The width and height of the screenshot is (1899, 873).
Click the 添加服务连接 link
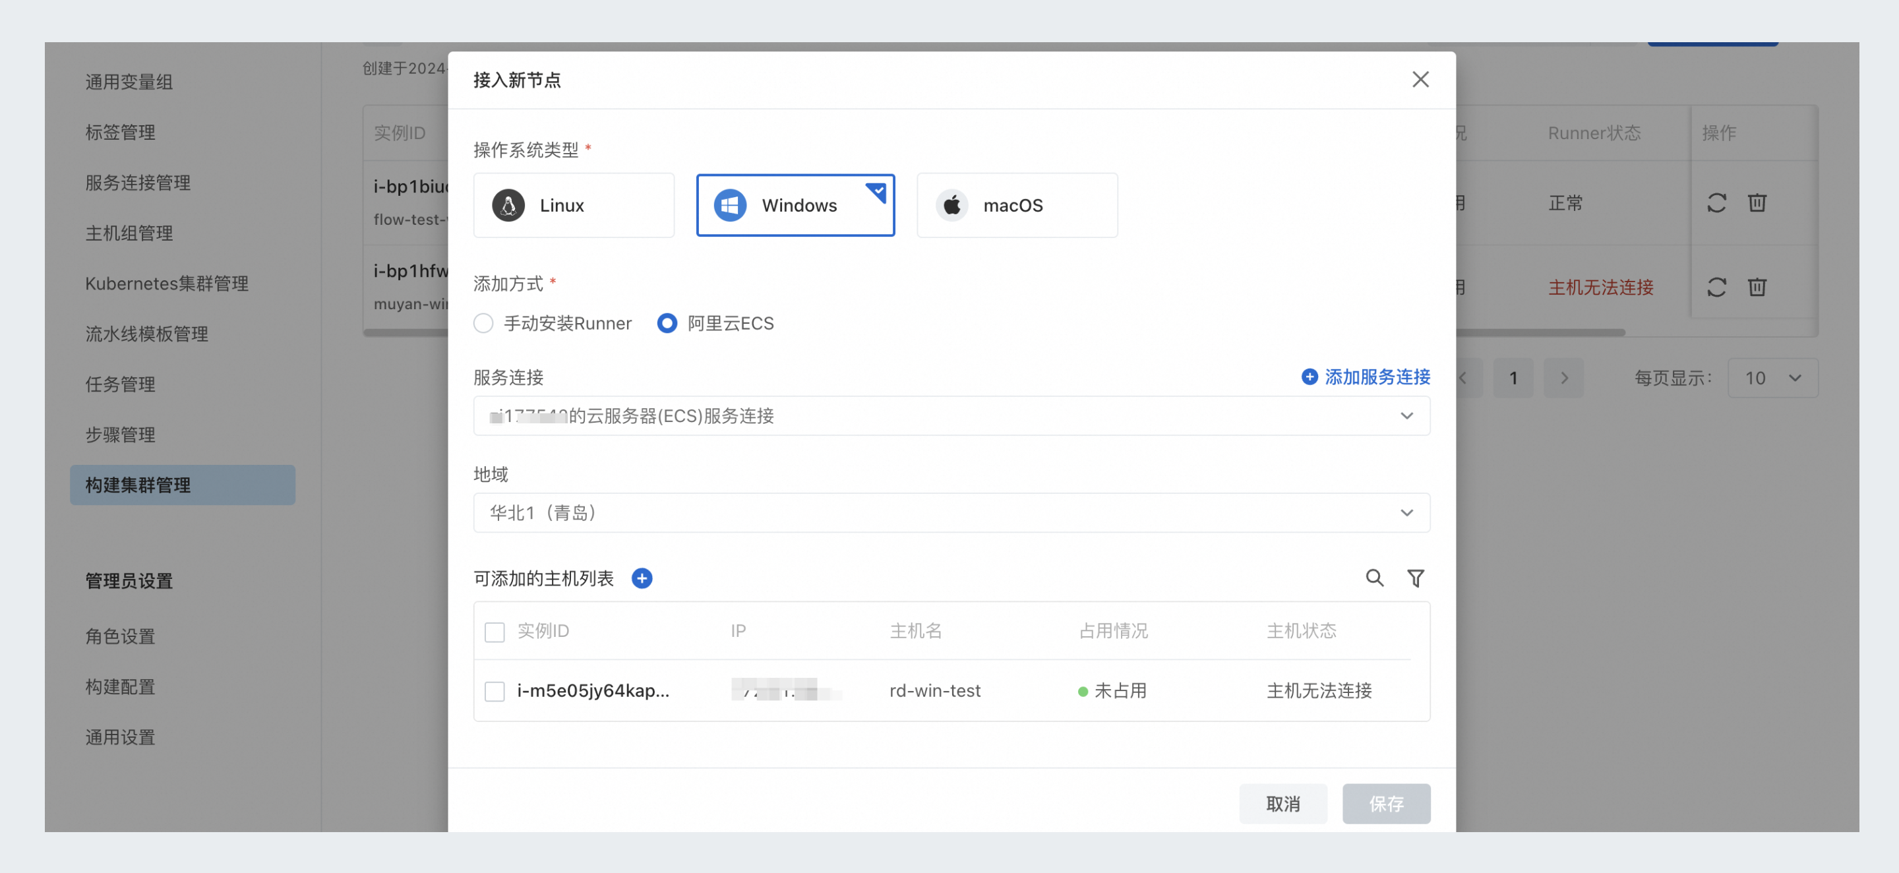(1366, 376)
